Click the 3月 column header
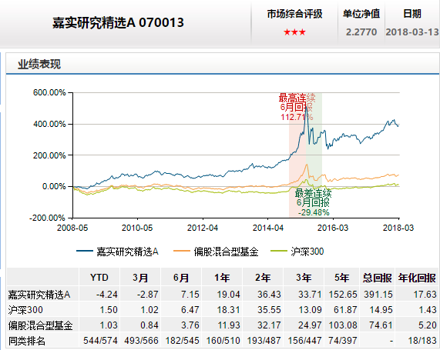The width and height of the screenshot is (440, 350). [x=140, y=278]
